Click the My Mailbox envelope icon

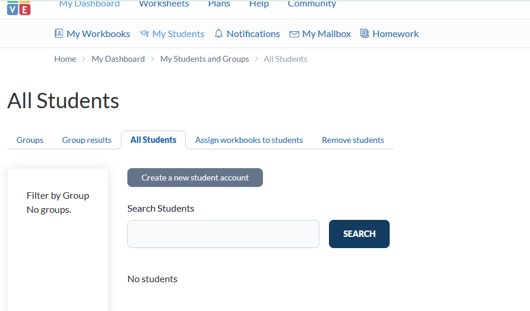tap(294, 34)
